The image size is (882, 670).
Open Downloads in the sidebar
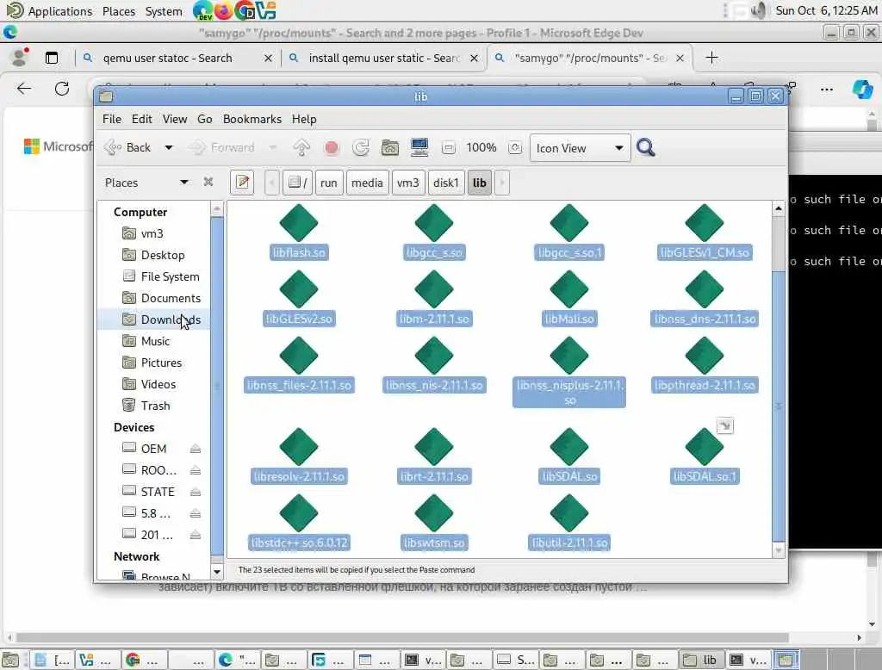tap(171, 319)
